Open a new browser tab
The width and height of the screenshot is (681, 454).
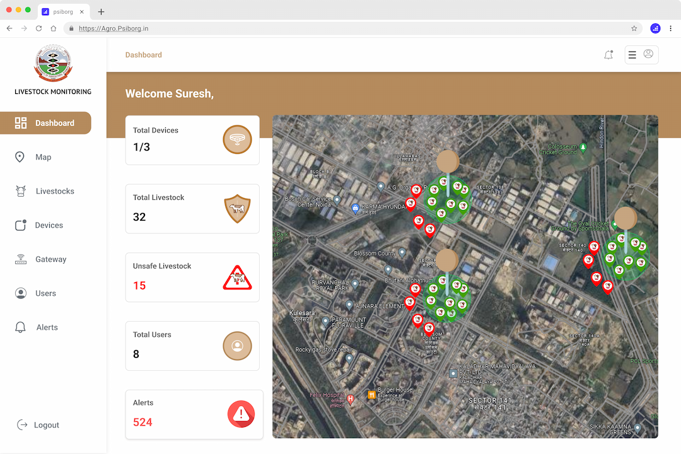(101, 12)
